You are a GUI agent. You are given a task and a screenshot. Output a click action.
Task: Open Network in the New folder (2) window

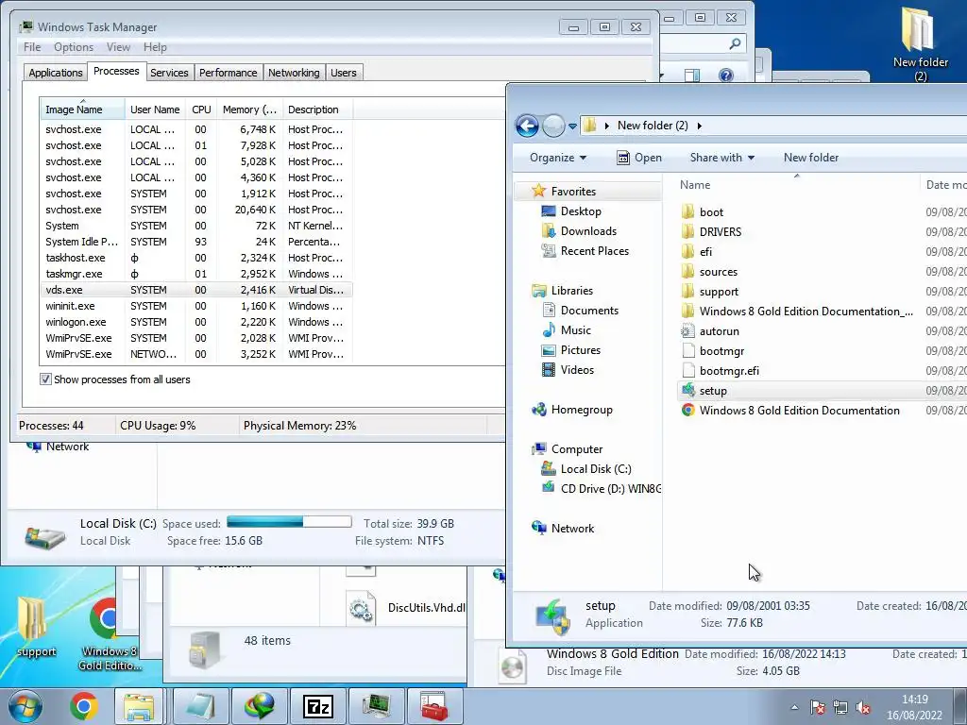(x=572, y=529)
